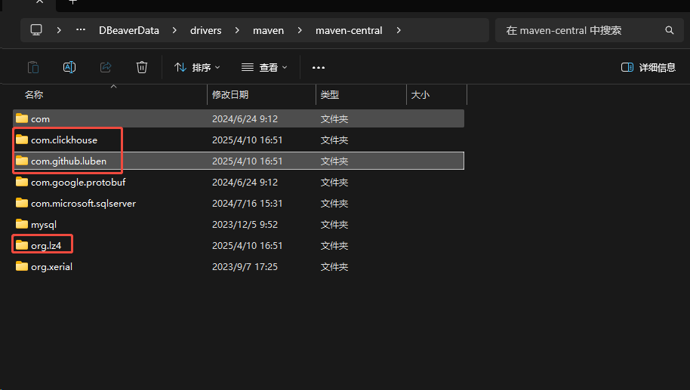Click the Share toolbar icon
The width and height of the screenshot is (690, 390).
tap(106, 67)
